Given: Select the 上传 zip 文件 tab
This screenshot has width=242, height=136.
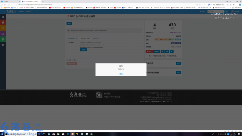Looking at the screenshot, I should pos(85,39).
